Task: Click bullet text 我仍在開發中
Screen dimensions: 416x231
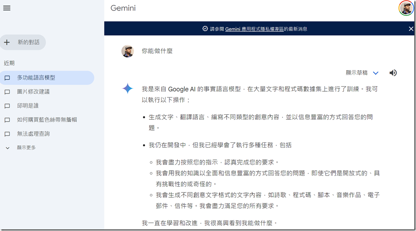Action: pyautogui.click(x=167, y=145)
